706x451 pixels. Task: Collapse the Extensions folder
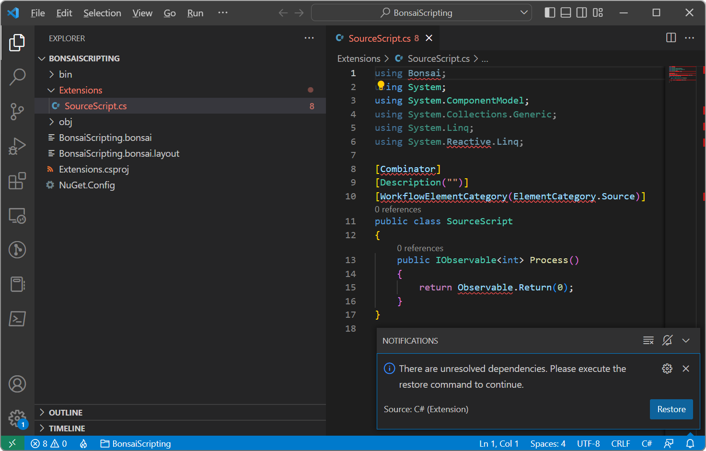pyautogui.click(x=180, y=90)
